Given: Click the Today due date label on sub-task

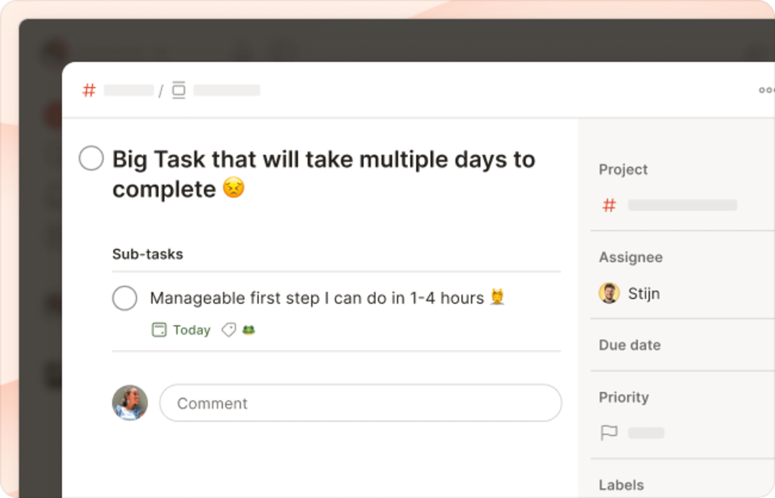Looking at the screenshot, I should [181, 329].
